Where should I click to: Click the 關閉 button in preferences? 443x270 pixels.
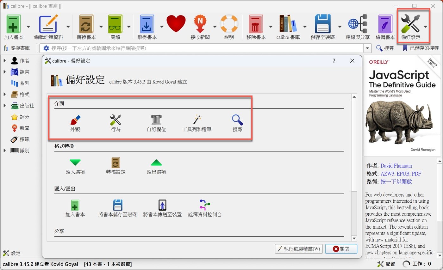point(341,249)
